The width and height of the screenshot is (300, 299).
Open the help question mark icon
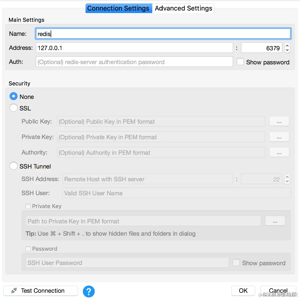pyautogui.click(x=89, y=291)
